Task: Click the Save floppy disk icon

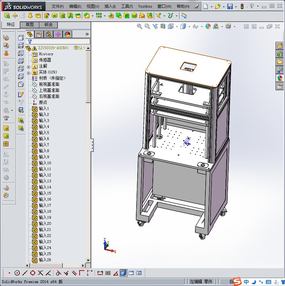Action: (x=230, y=6)
